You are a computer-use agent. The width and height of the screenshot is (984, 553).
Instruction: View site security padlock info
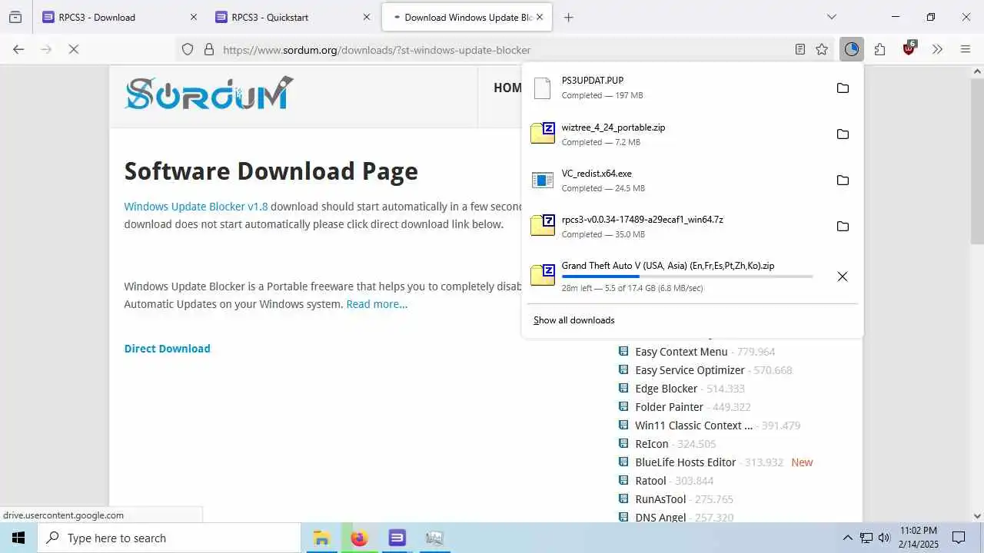(x=208, y=49)
